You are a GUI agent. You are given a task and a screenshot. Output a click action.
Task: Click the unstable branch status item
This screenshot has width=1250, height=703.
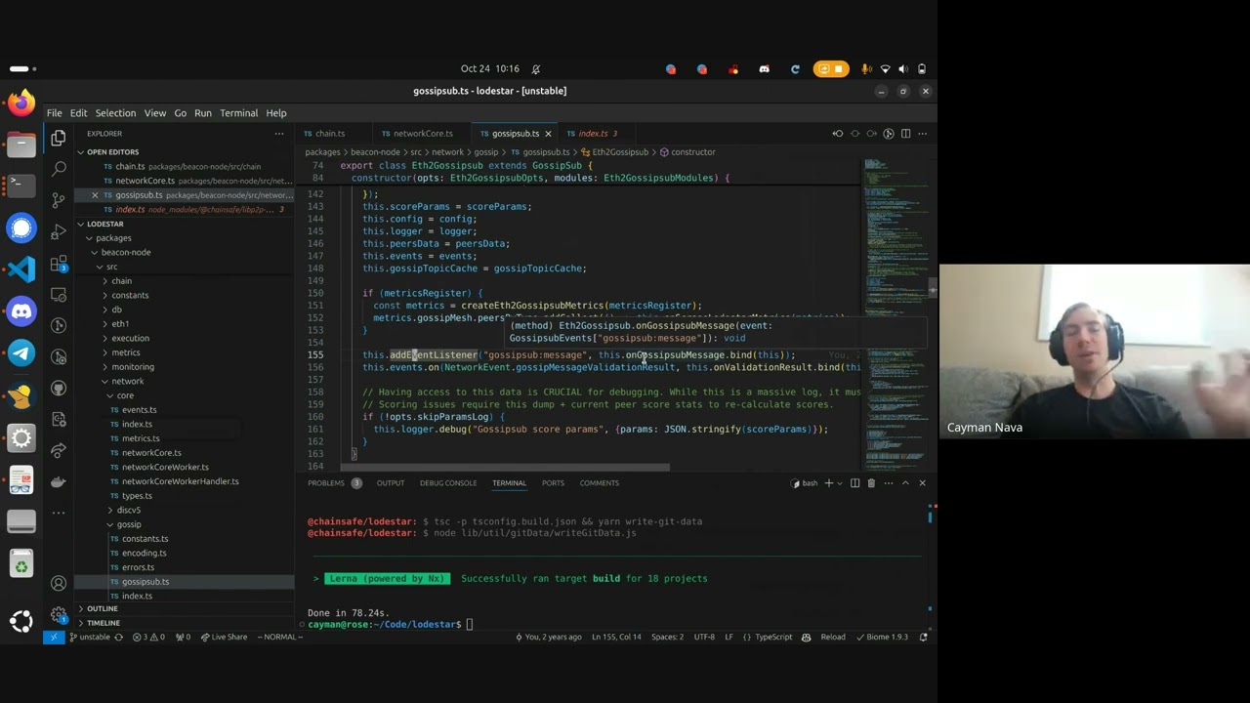90,637
